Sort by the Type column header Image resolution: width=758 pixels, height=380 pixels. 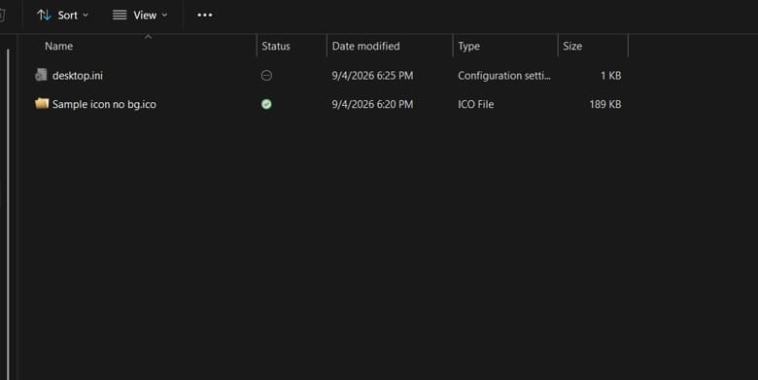(x=468, y=47)
